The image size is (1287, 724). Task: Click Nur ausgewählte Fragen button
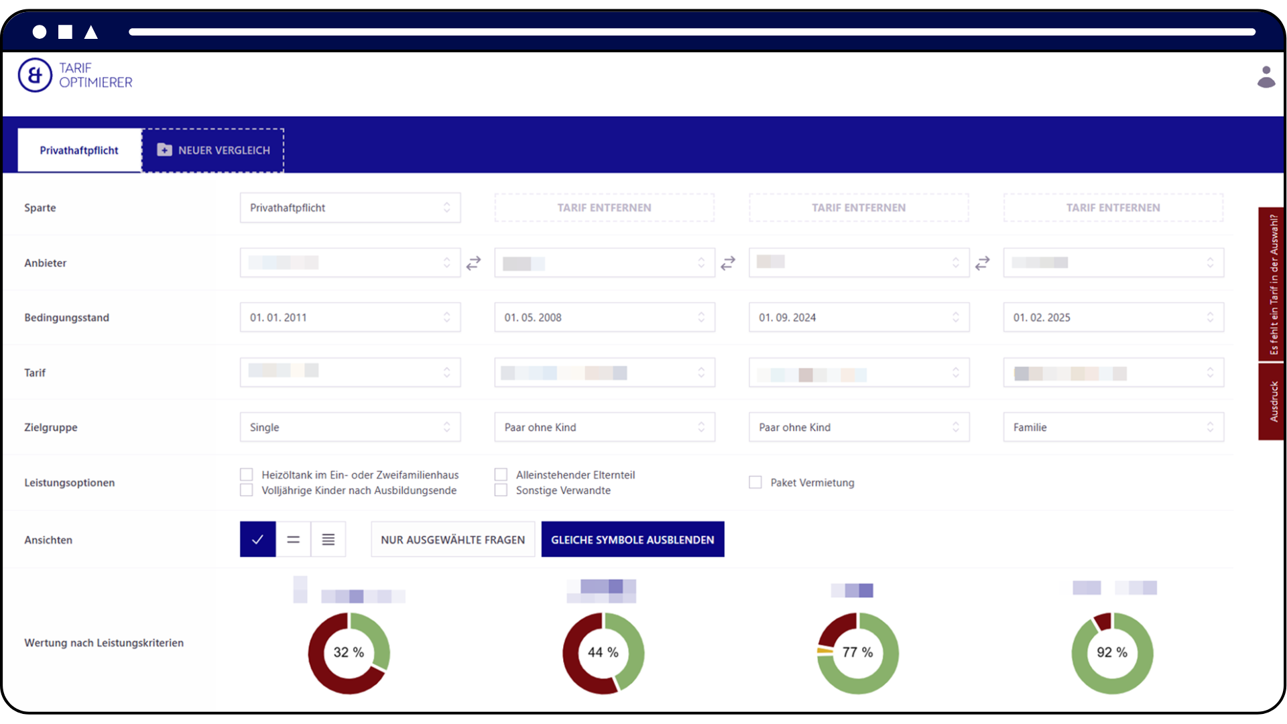coord(452,540)
